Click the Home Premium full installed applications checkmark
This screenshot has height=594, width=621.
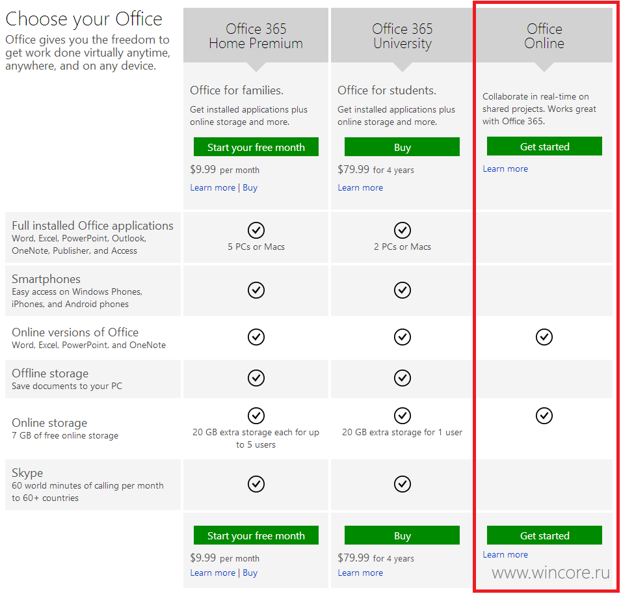tap(256, 230)
